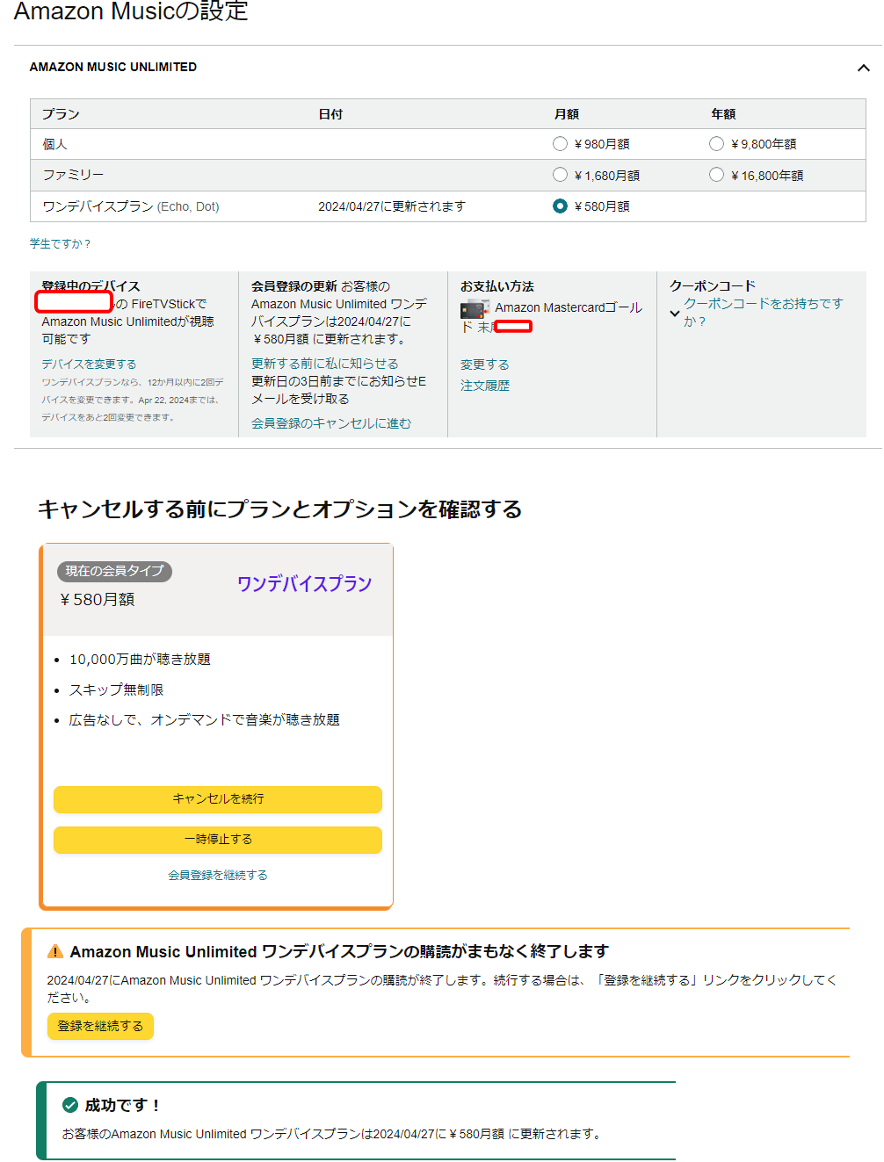
Task: Click the orange warning triangle icon
Action: pos(55,951)
